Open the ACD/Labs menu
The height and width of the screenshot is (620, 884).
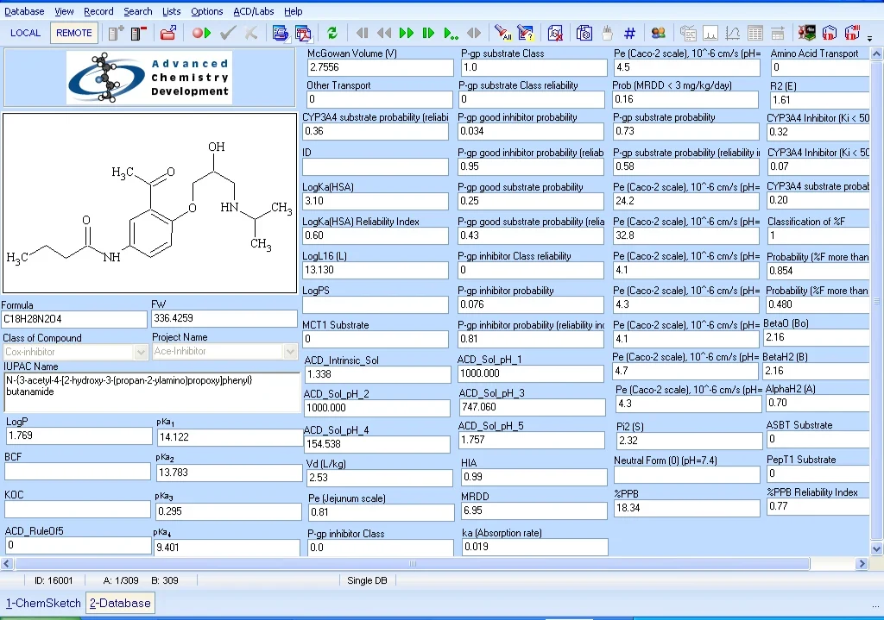coord(254,11)
